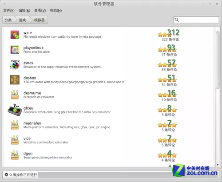Click '323 条评论' under wine's rating
The image size is (222, 182).
170,40
